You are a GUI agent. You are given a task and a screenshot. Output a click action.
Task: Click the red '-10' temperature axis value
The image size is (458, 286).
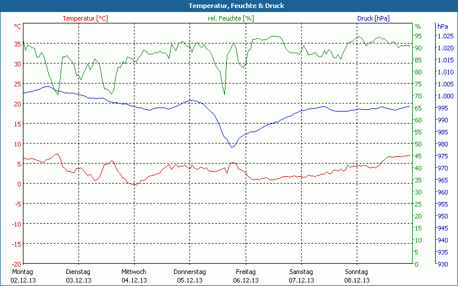[x=17, y=224]
